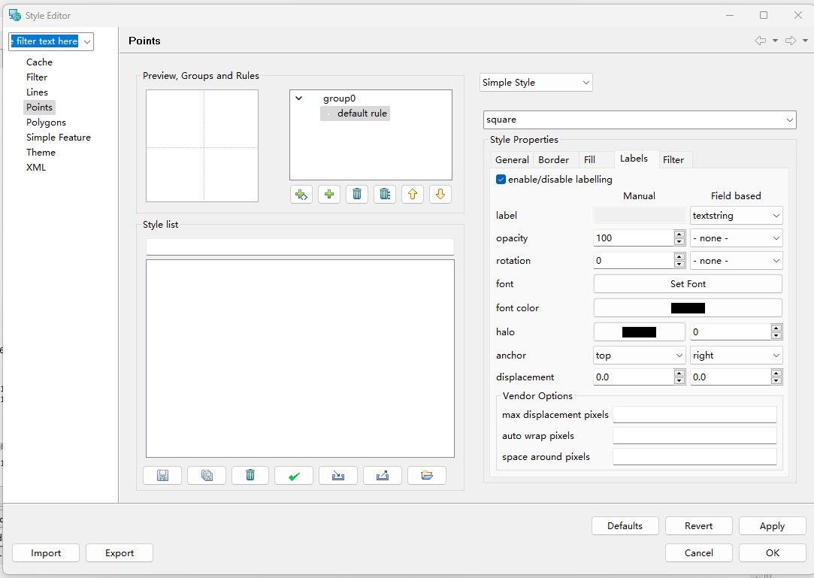Open the filter text combo dropdown arrow
Image resolution: width=814 pixels, height=578 pixels.
[87, 41]
